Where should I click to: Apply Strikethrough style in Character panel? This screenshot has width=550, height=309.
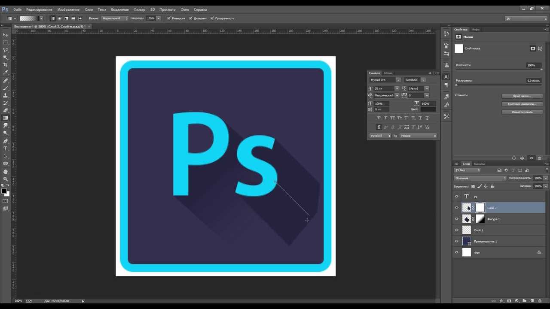pyautogui.click(x=427, y=118)
